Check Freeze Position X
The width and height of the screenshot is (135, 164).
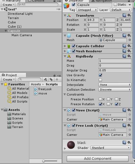[x=100, y=99]
